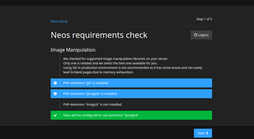
Task: Select the PHP extension "gmagick" is installed message
Action: (90, 94)
